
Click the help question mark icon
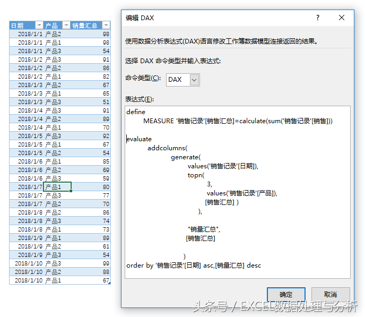[318, 18]
